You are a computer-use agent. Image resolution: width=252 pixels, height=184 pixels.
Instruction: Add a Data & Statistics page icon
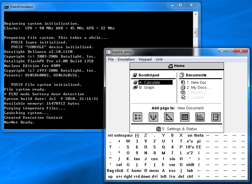pos(200,117)
